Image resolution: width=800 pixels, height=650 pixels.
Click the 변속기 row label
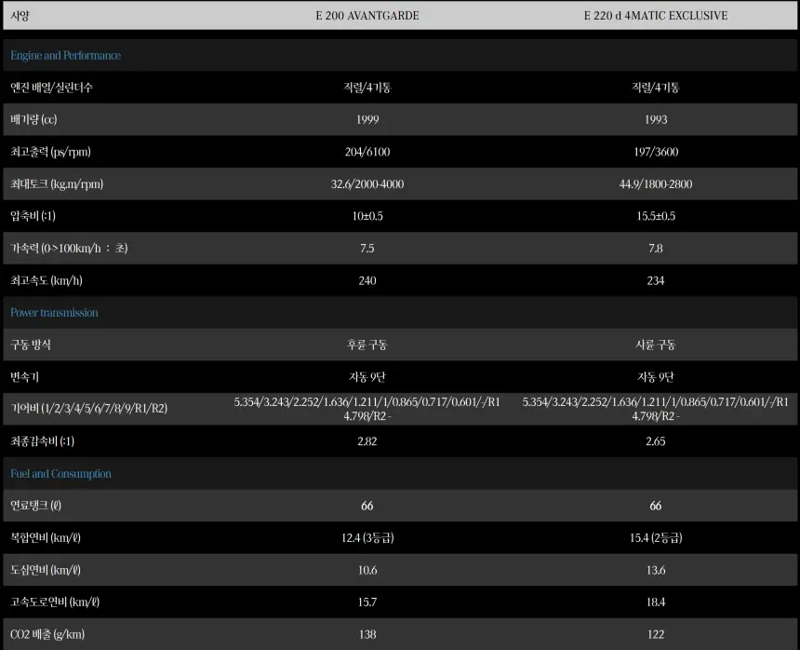[24, 377]
